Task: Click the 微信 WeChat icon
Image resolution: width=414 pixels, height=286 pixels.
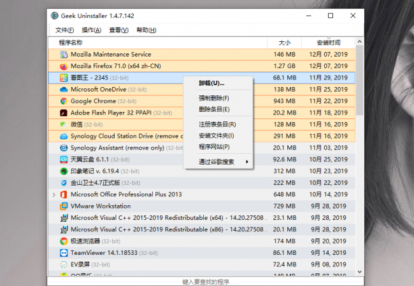Action: tap(64, 125)
